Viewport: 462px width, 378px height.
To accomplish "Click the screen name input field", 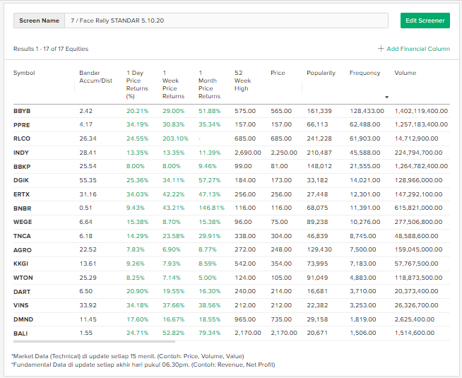I will 226,20.
